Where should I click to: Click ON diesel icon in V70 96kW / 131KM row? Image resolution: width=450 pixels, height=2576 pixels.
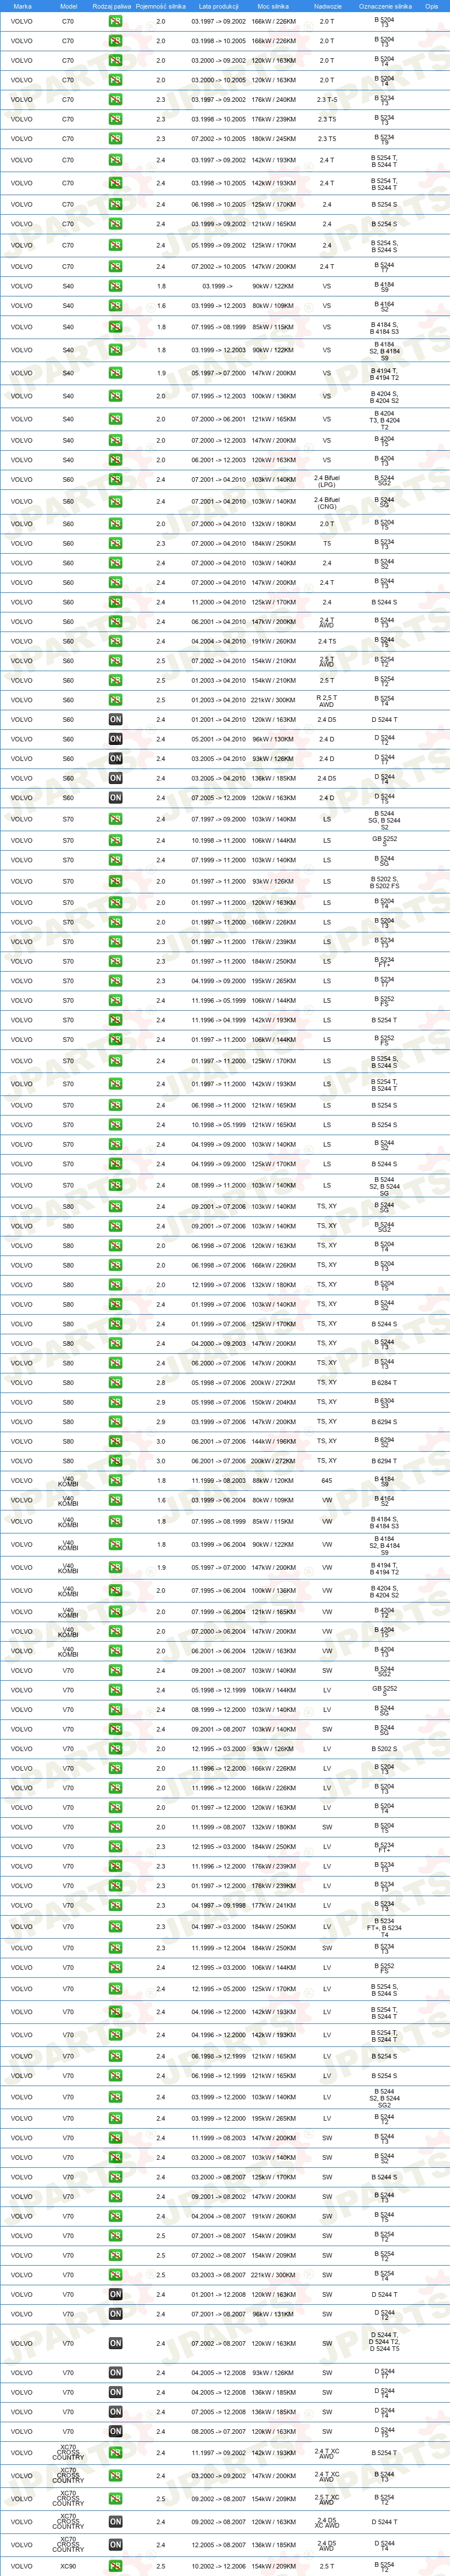(x=116, y=2314)
